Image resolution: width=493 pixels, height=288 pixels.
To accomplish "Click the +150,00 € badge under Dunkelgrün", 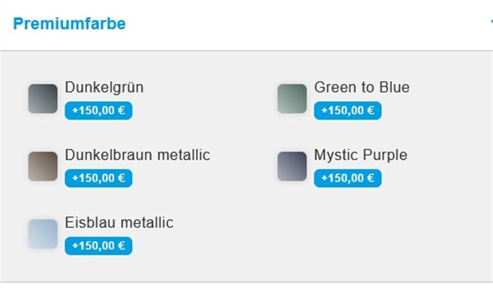I will [99, 110].
